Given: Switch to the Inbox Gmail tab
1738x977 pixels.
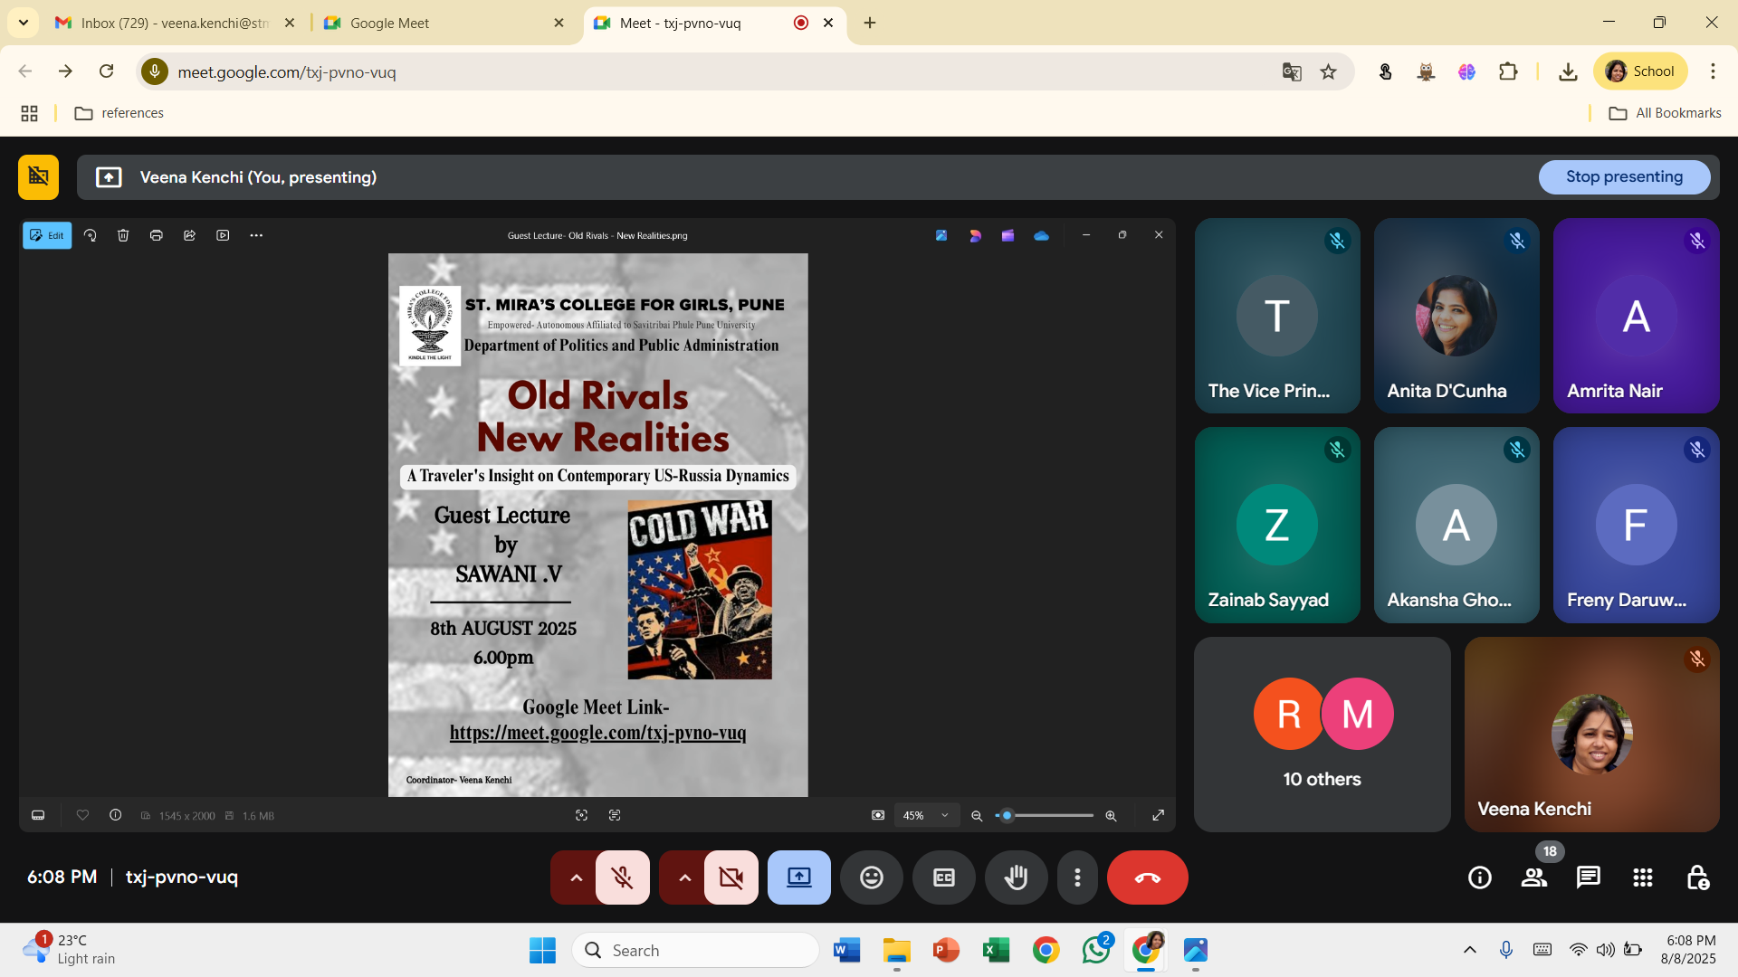Looking at the screenshot, I should pyautogui.click(x=172, y=23).
